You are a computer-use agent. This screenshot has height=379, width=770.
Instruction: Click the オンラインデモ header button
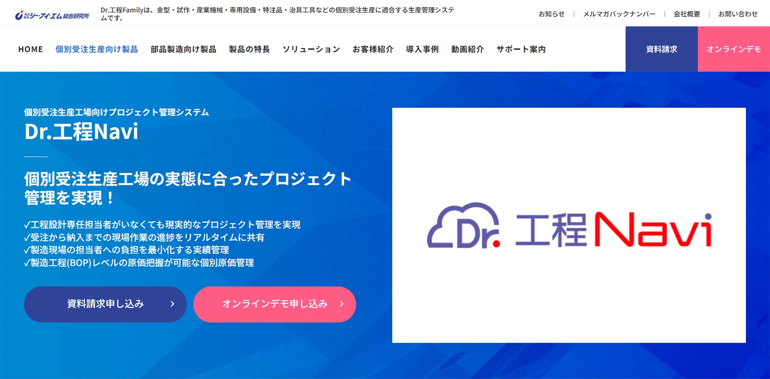coord(734,49)
